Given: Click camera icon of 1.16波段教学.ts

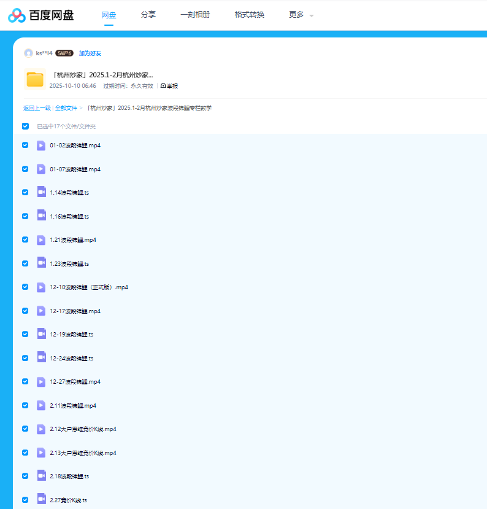Looking at the screenshot, I should [x=42, y=216].
